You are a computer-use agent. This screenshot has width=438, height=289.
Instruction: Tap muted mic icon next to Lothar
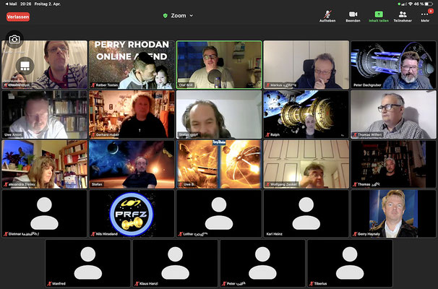(181, 234)
